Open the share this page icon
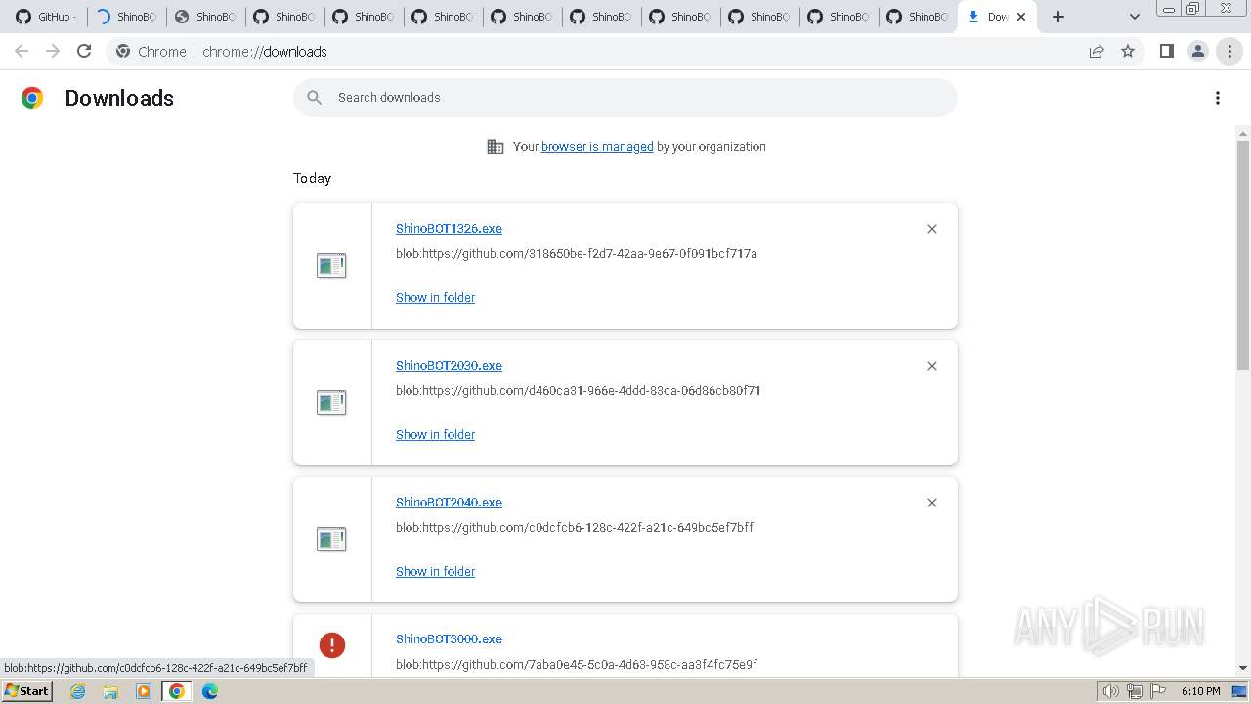This screenshot has height=704, width=1251. coord(1097,51)
